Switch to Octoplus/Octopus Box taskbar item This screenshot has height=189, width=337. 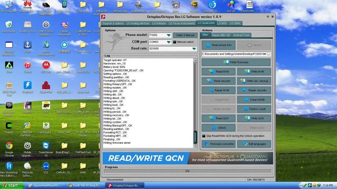point(125,186)
